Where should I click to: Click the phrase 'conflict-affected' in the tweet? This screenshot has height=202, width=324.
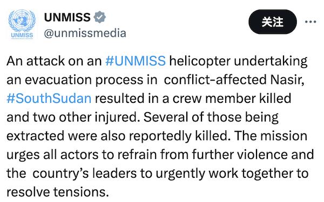[215, 80]
